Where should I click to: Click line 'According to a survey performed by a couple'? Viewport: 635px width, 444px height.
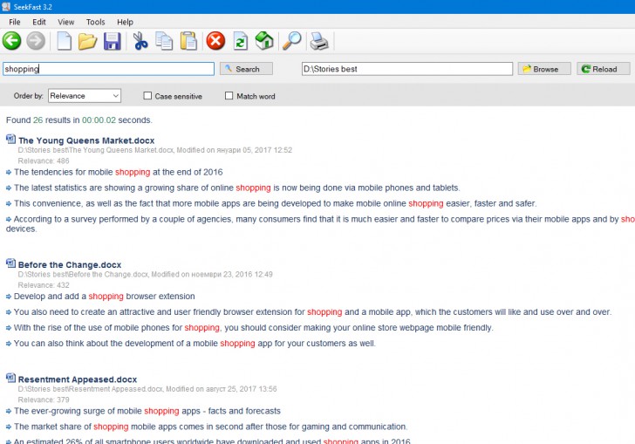(320, 223)
